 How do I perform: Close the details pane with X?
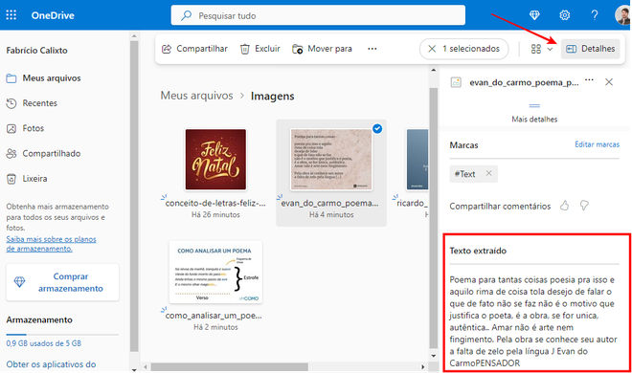tap(609, 82)
